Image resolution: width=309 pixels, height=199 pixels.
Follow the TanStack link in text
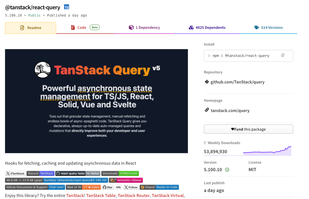tap(75, 195)
